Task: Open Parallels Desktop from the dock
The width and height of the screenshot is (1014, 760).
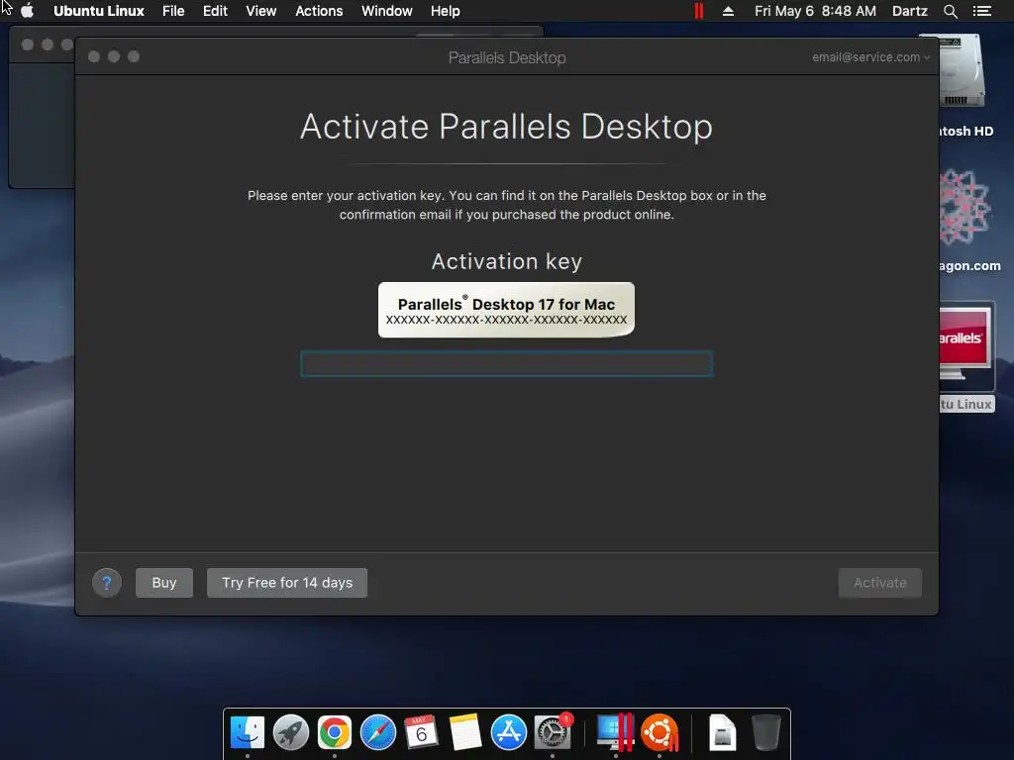Action: pos(615,732)
